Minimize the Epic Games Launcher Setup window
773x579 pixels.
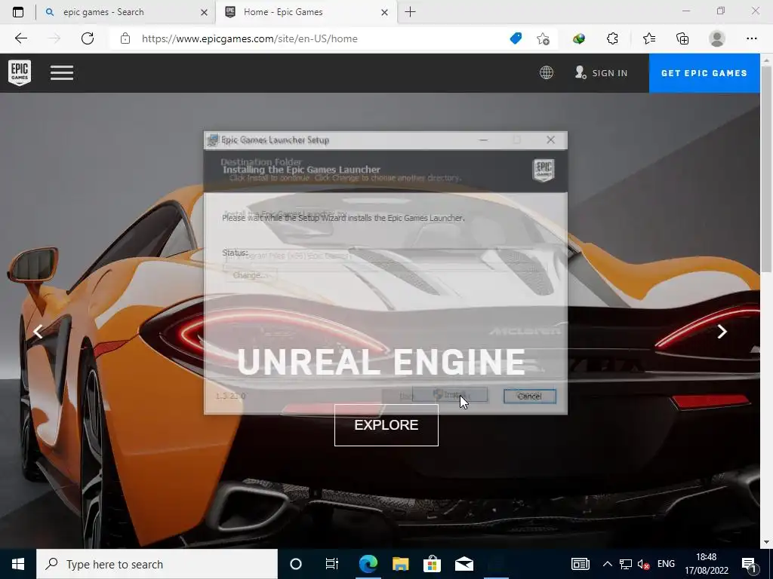[484, 139]
